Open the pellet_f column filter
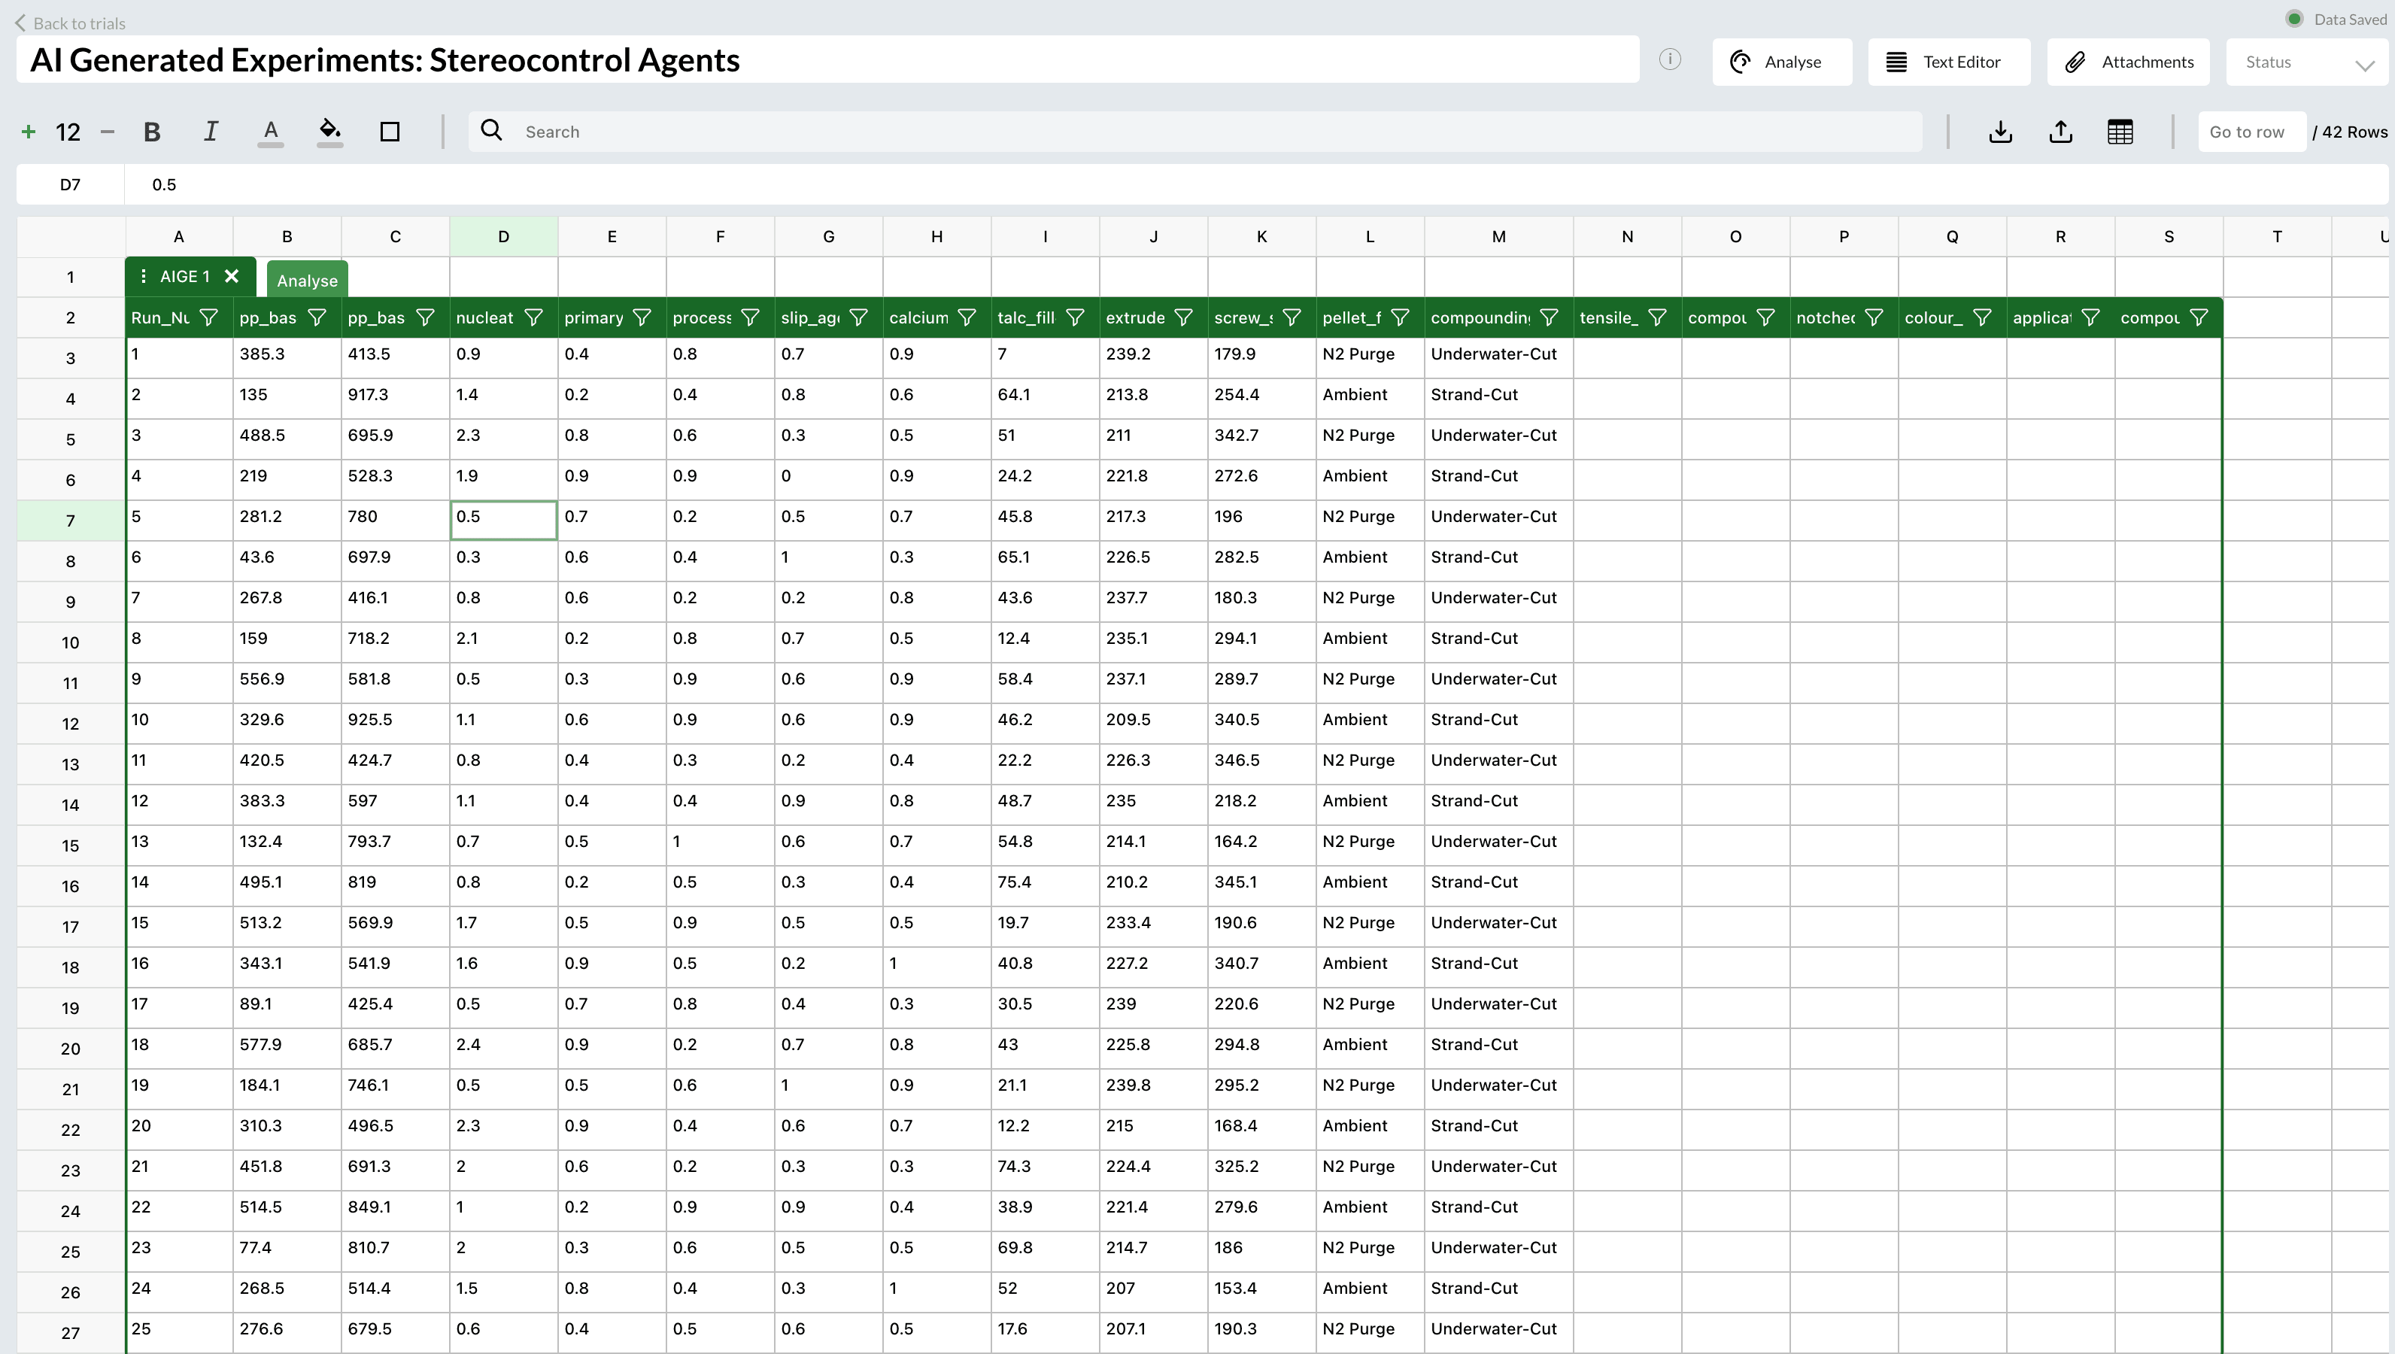 [x=1400, y=318]
